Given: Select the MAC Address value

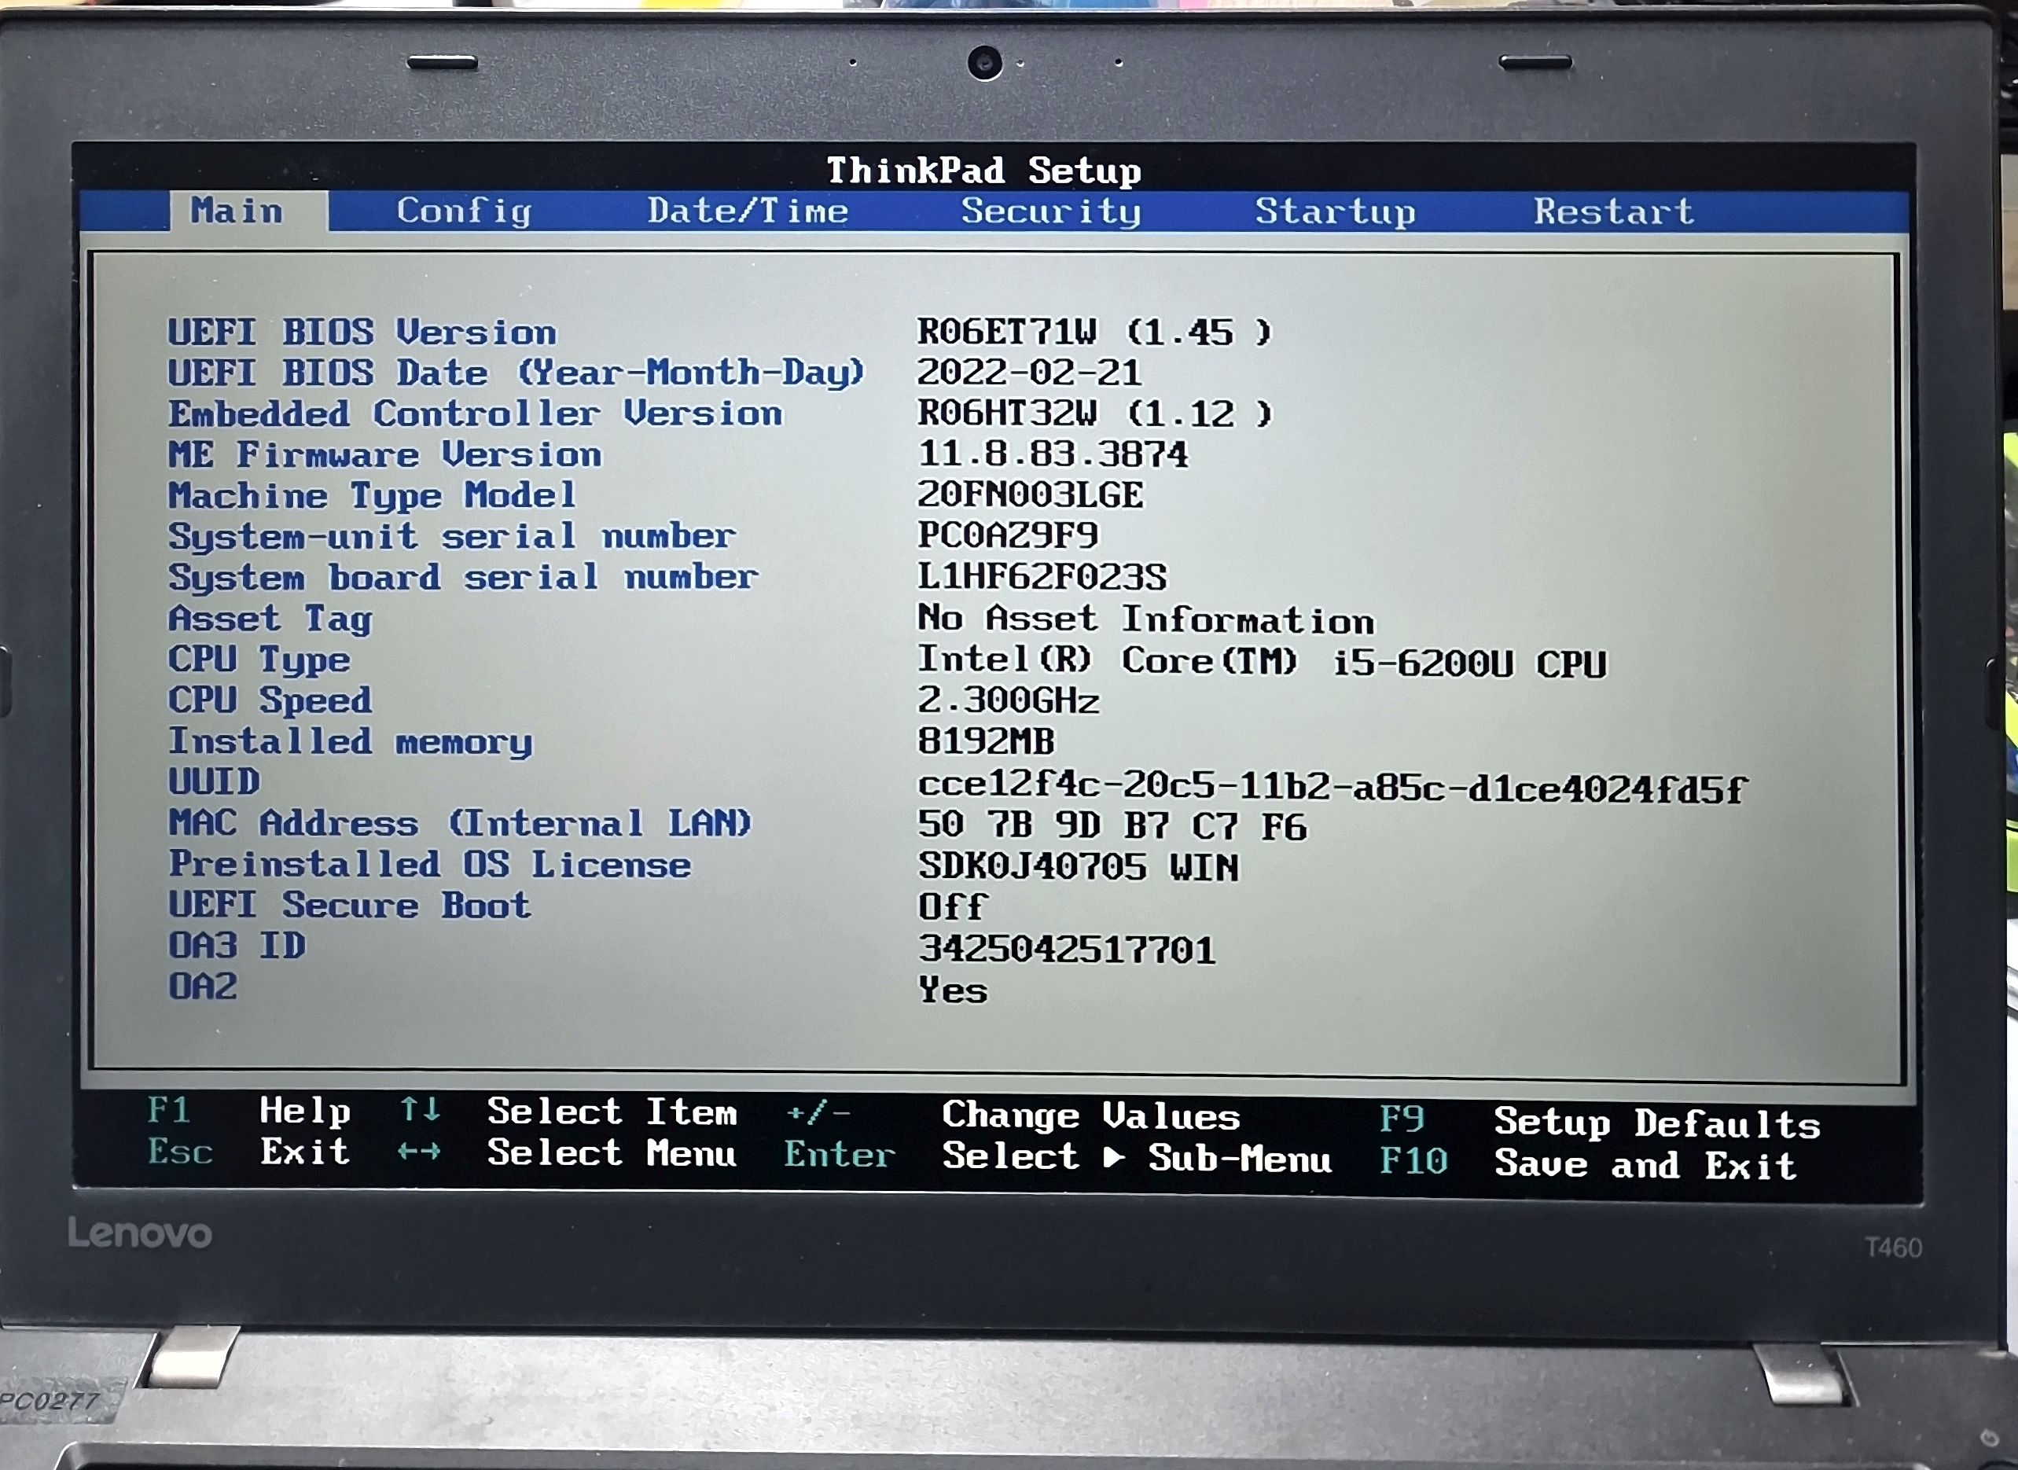Looking at the screenshot, I should point(1112,825).
